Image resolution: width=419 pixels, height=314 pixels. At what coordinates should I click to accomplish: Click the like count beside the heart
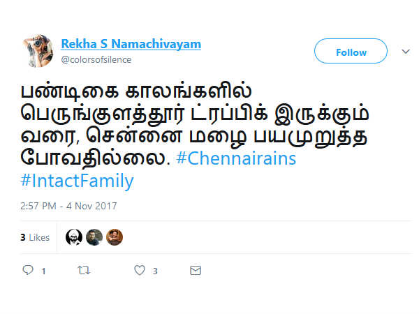pos(155,271)
